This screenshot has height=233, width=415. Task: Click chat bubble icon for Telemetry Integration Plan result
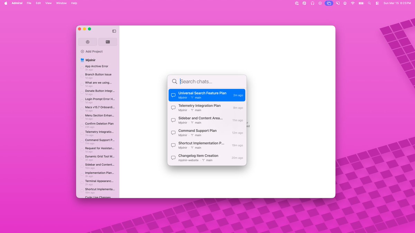[x=173, y=108]
